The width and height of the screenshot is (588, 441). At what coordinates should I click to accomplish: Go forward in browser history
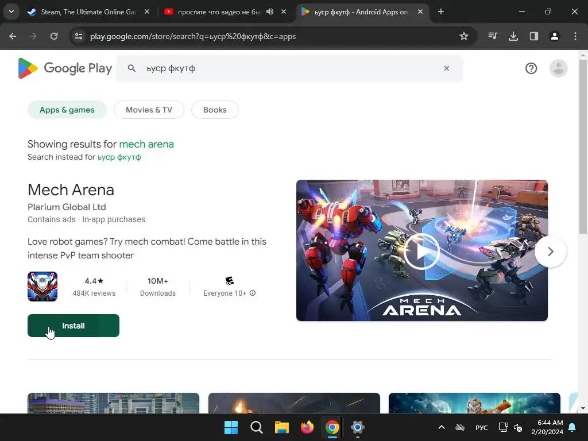pos(33,36)
